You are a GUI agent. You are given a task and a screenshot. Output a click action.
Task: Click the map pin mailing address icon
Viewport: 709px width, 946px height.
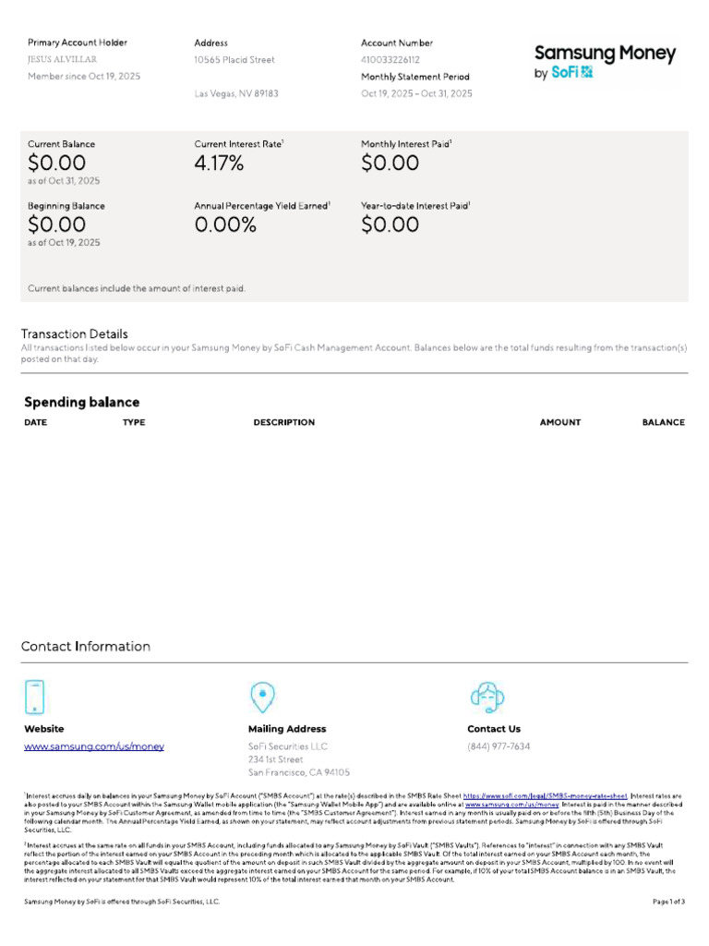click(x=262, y=697)
